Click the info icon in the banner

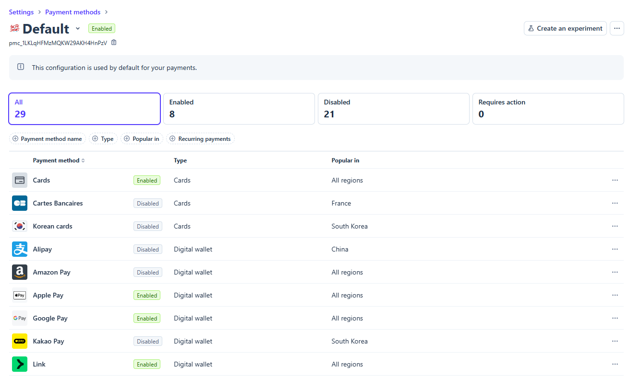tap(21, 67)
